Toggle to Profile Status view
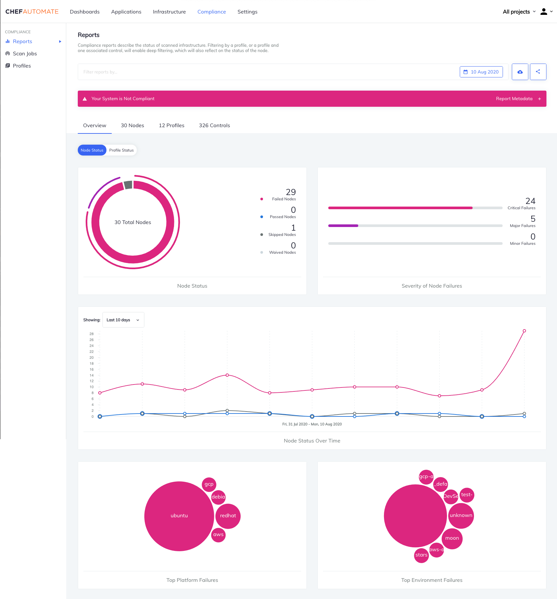The width and height of the screenshot is (557, 599). (121, 150)
